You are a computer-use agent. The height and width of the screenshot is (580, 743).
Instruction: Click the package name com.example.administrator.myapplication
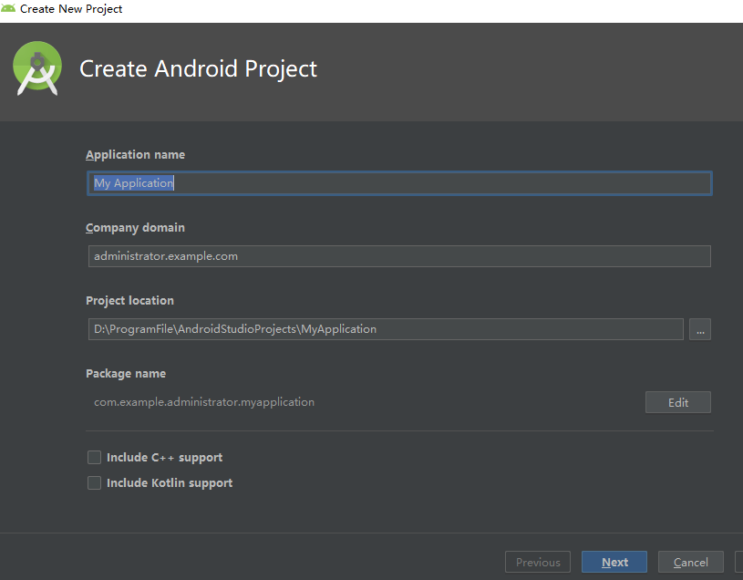[x=203, y=401]
